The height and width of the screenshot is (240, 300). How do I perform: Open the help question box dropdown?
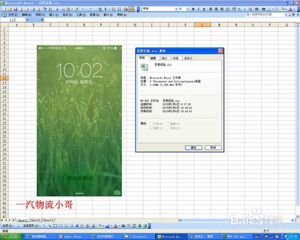point(286,14)
